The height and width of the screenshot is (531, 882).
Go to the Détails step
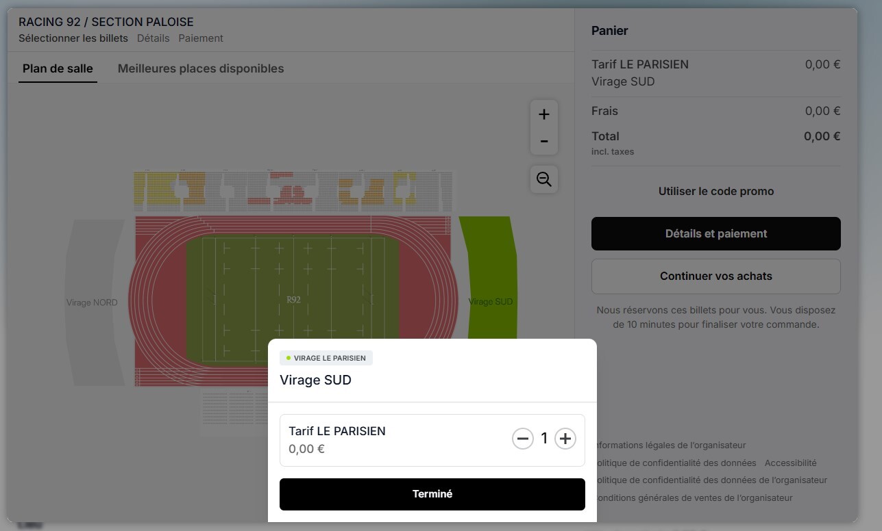coord(153,38)
